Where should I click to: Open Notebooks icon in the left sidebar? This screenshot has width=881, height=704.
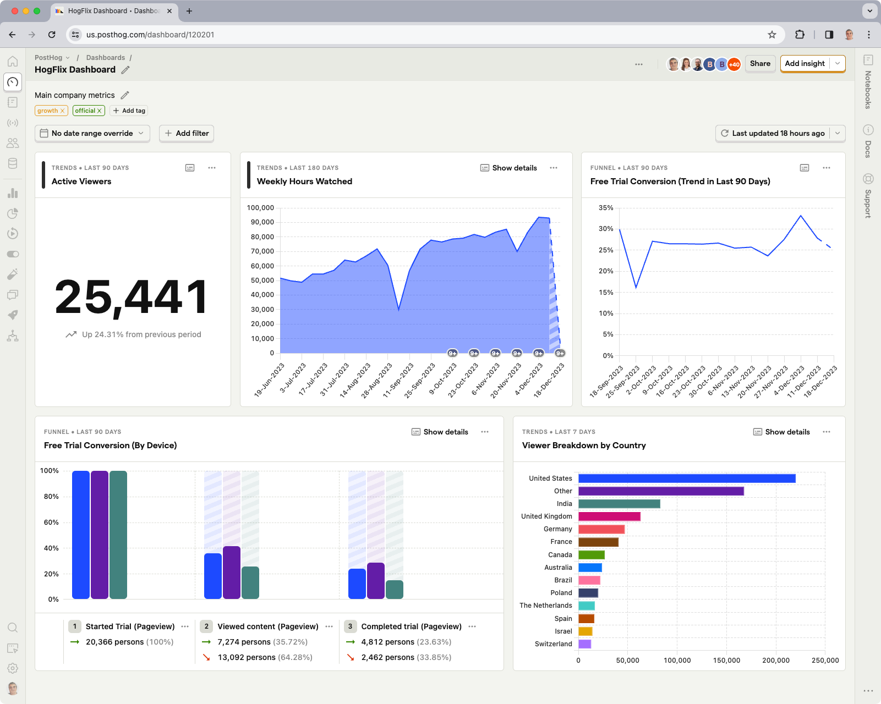(13, 102)
